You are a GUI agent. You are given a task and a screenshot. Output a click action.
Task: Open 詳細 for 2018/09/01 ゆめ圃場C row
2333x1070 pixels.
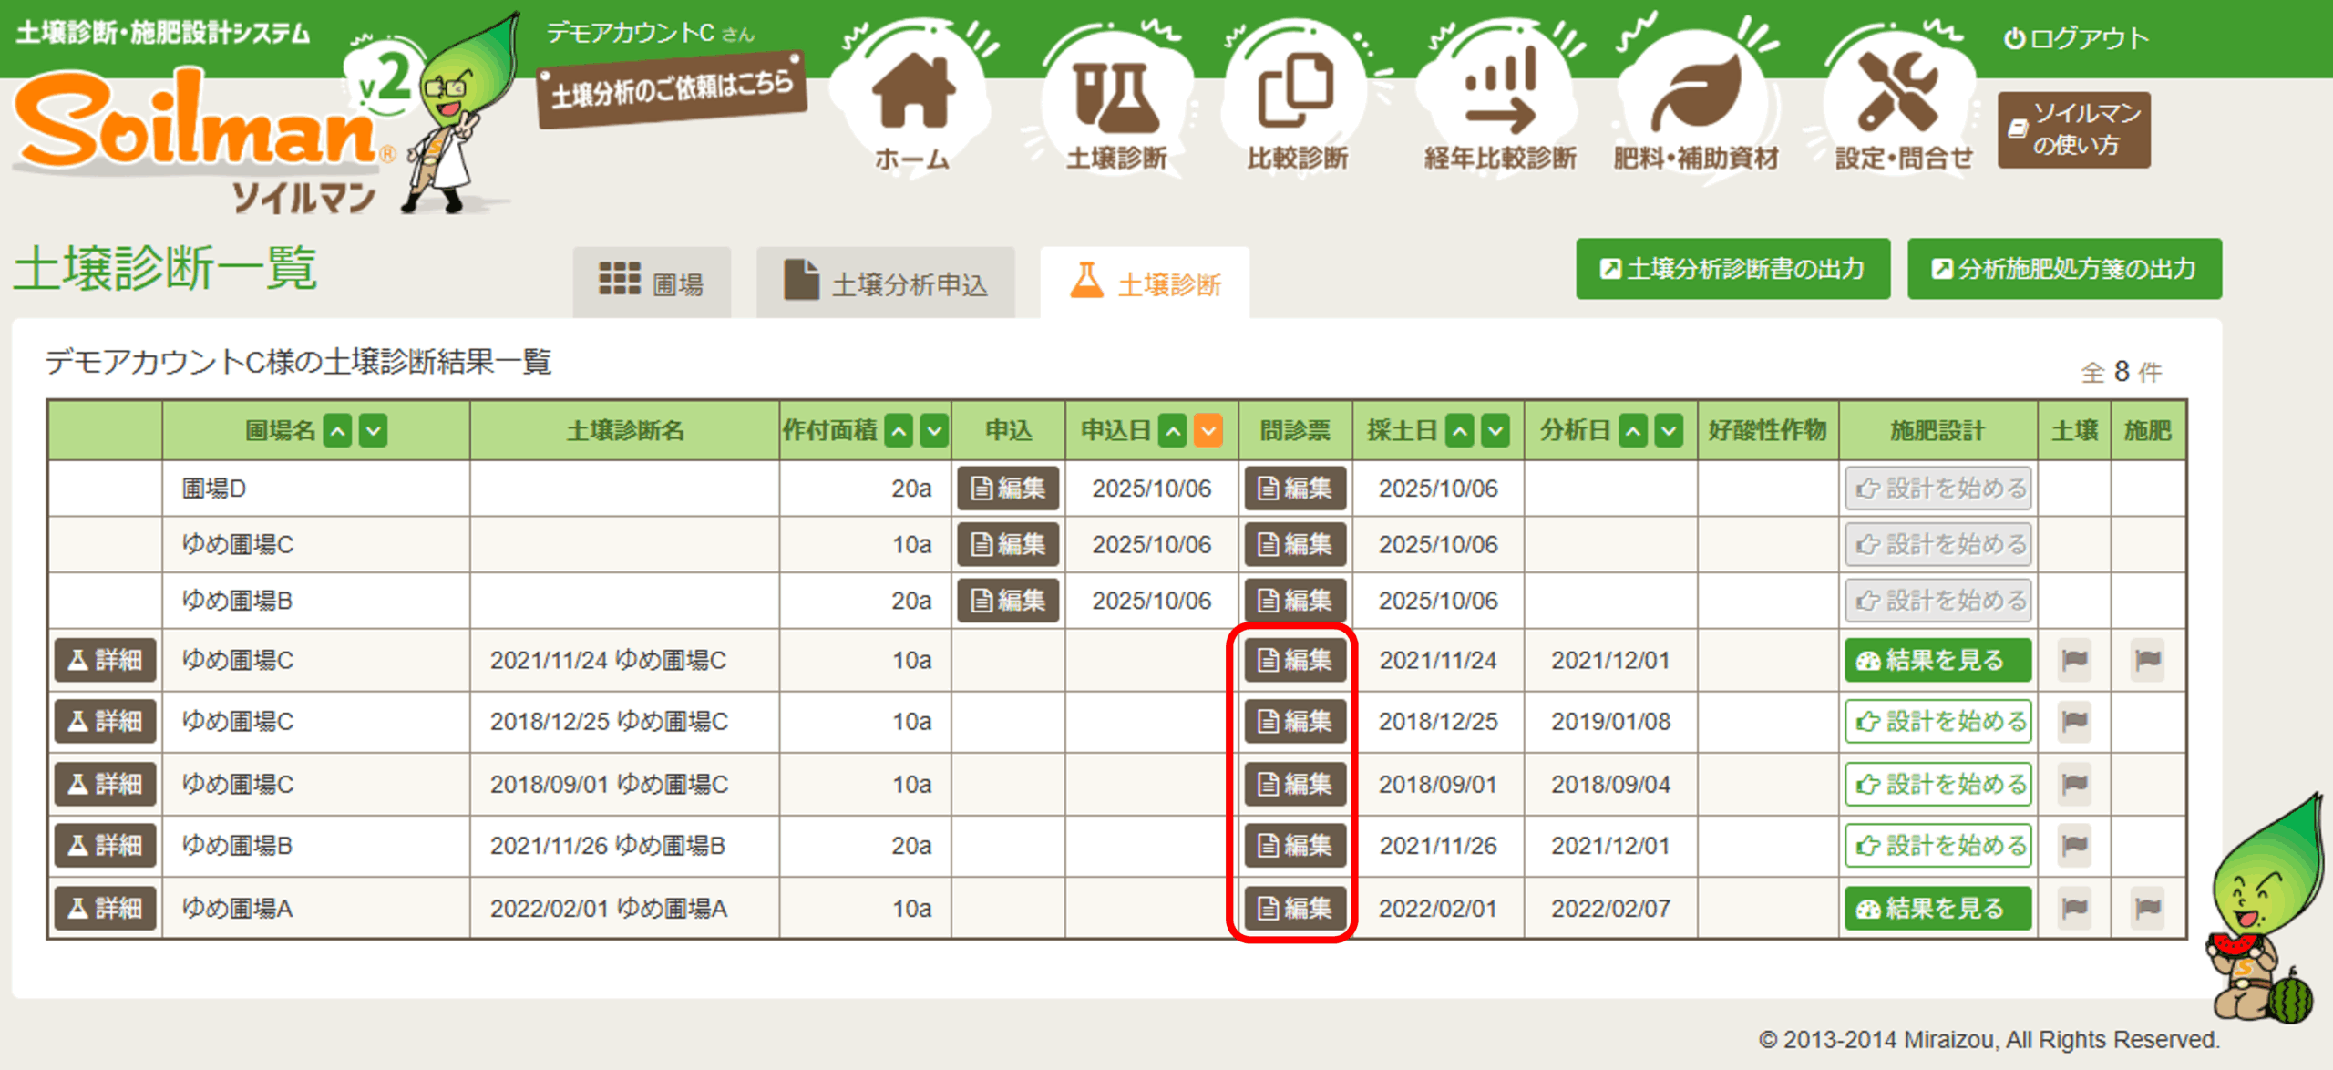tap(105, 784)
